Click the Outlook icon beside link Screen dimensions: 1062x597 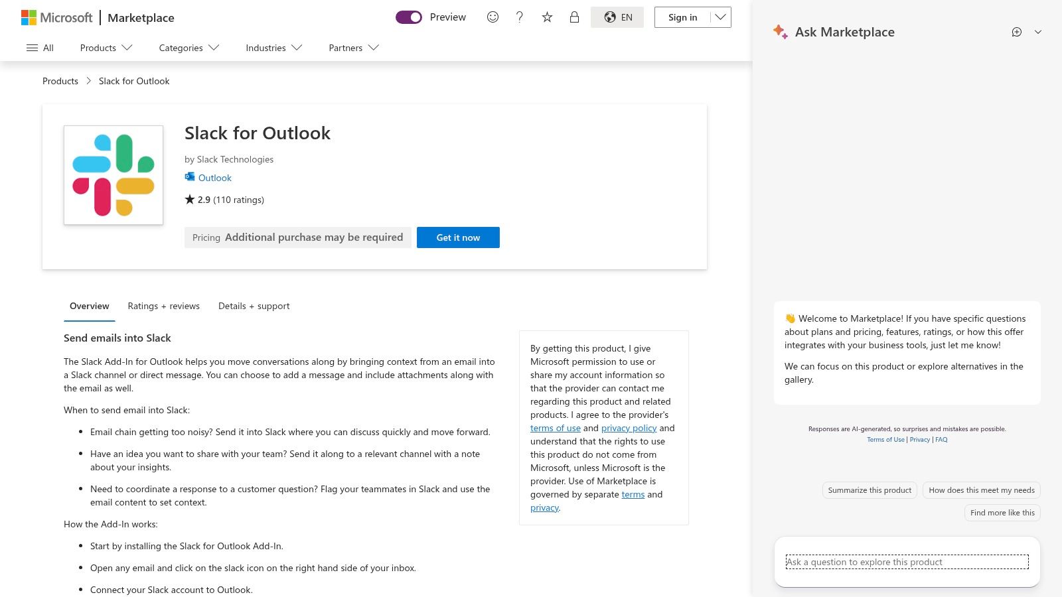tap(190, 177)
